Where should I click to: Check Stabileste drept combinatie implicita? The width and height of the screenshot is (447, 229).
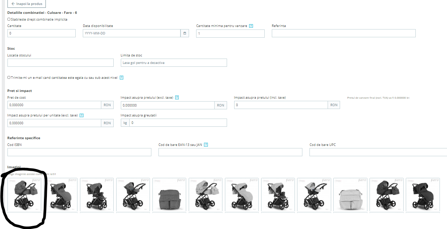(x=9, y=20)
